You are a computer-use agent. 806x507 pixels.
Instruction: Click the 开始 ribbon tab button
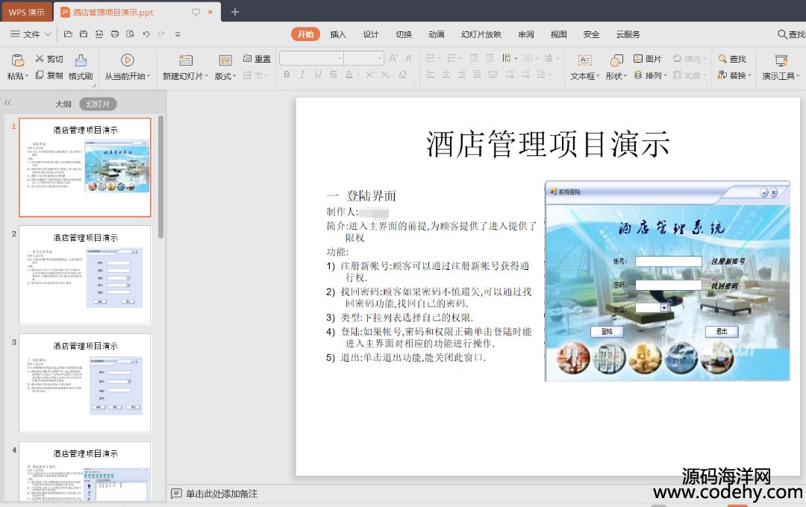[305, 34]
